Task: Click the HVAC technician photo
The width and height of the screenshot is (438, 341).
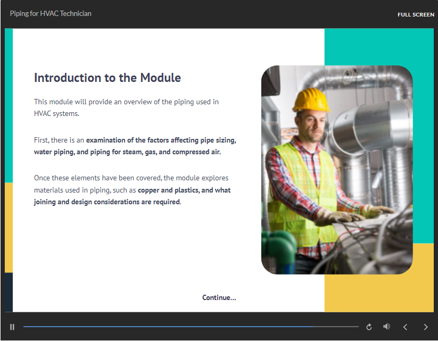Action: (x=337, y=170)
